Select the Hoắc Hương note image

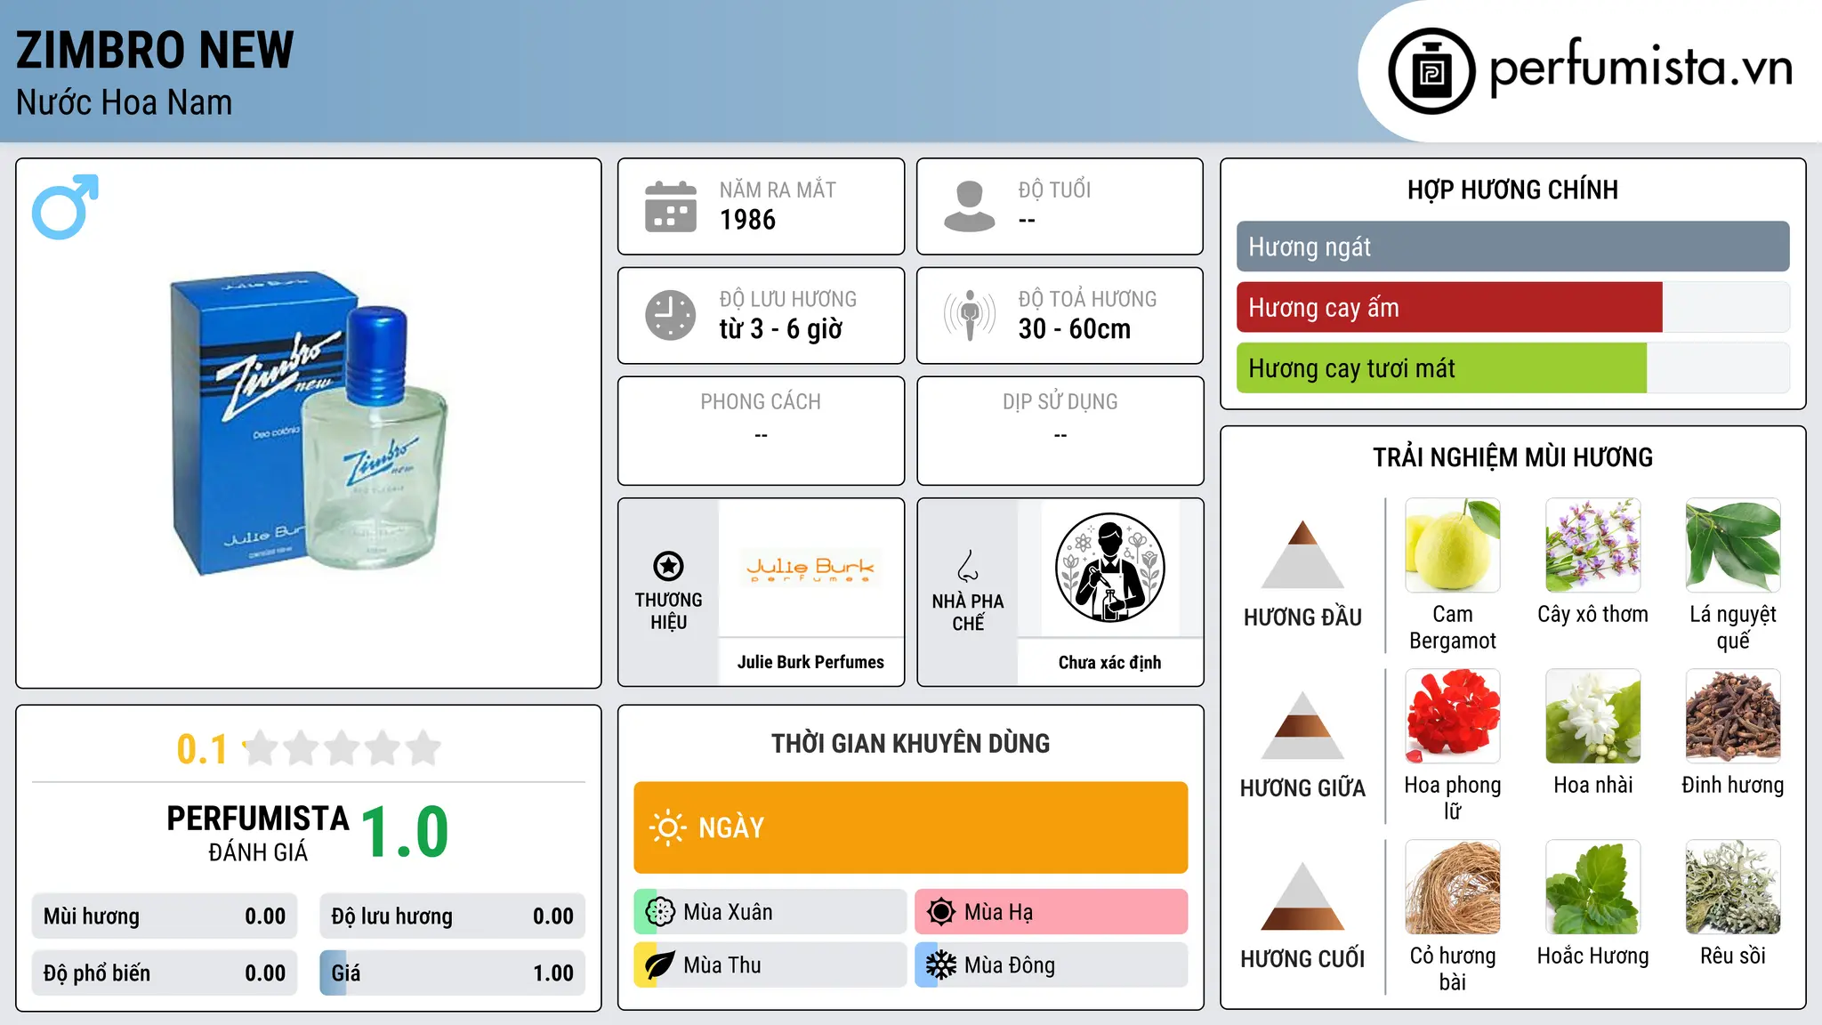[1592, 886]
